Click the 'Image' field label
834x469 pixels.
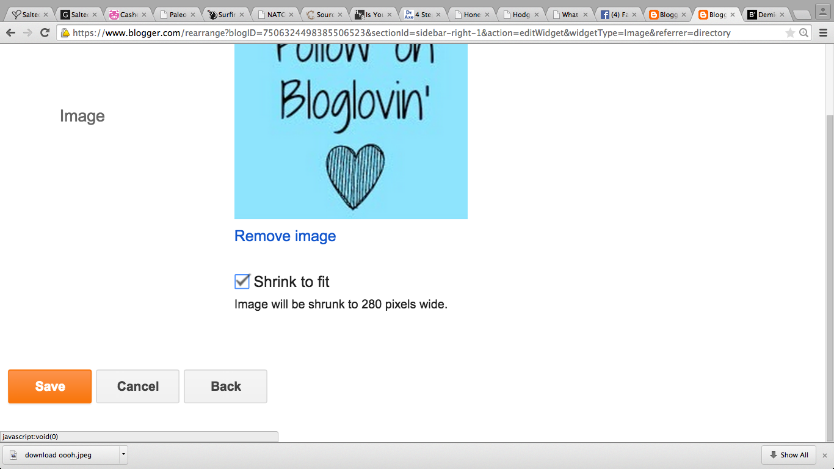pyautogui.click(x=82, y=116)
